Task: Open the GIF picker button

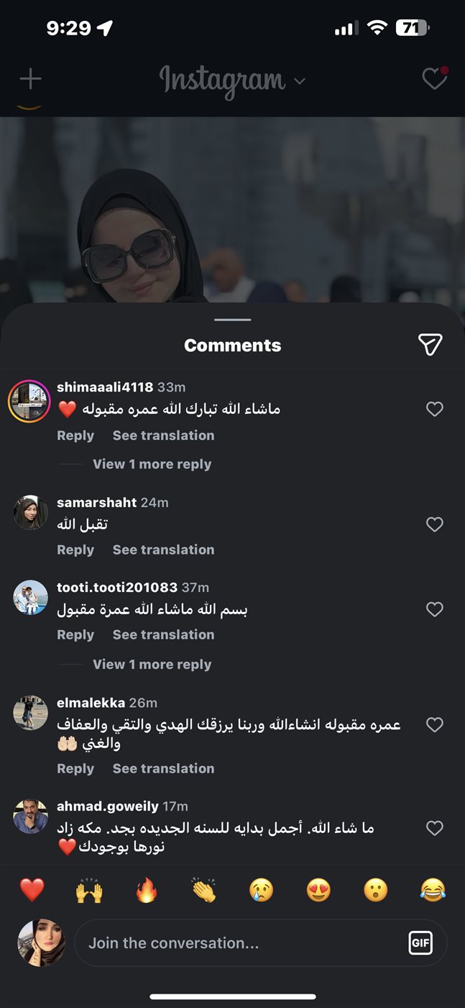Action: click(x=420, y=942)
